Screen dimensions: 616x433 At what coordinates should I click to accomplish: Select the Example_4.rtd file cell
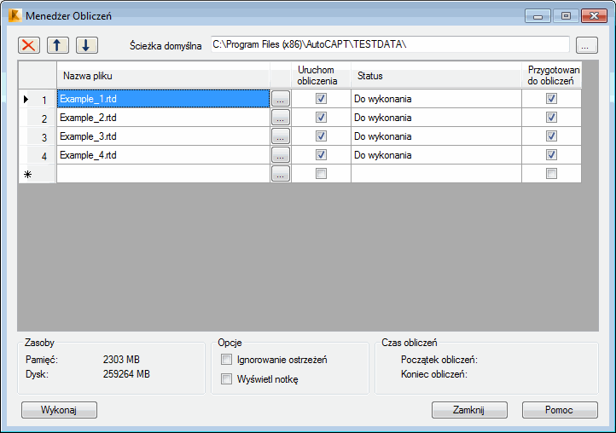(x=164, y=155)
